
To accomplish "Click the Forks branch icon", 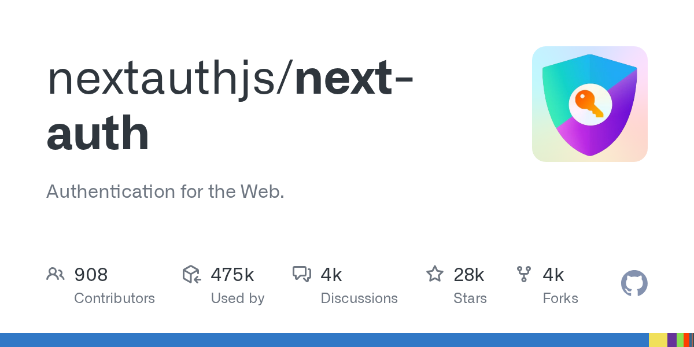I will coord(524,274).
